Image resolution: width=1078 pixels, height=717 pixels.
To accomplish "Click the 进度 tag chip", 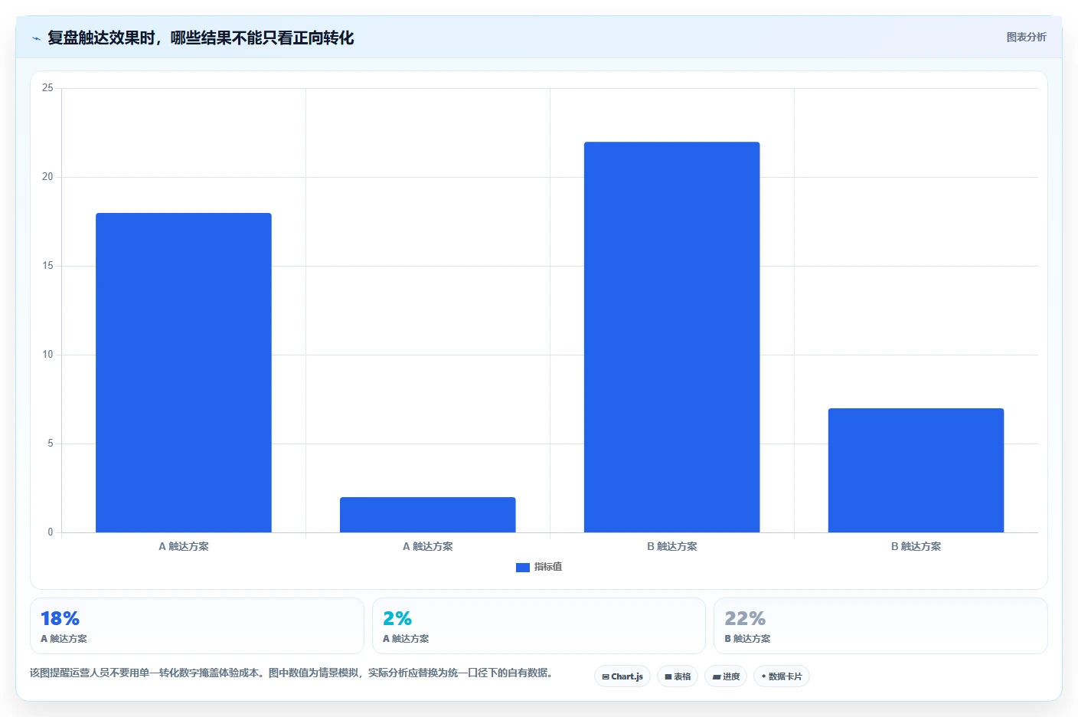I will click(x=726, y=676).
